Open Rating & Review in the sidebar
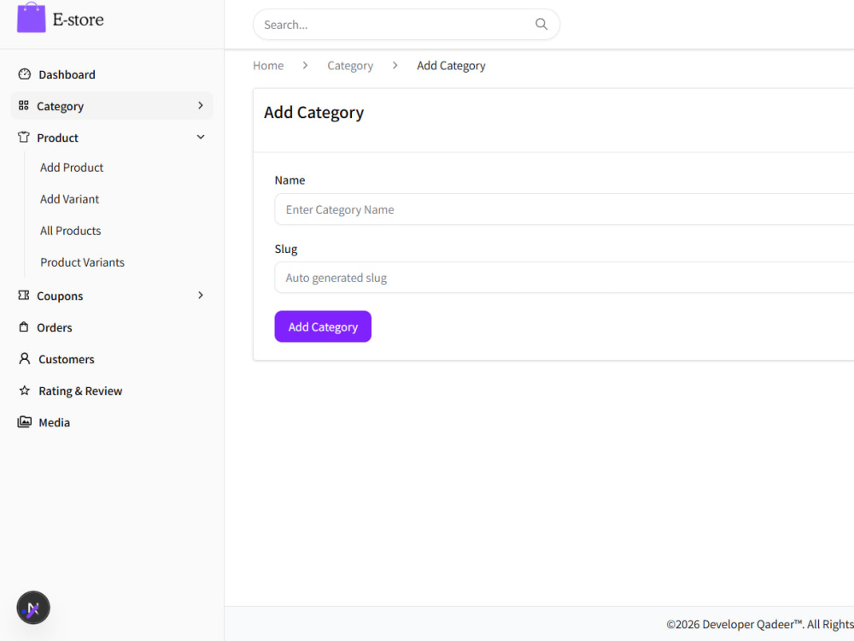Viewport: 854px width, 641px height. (x=80, y=391)
